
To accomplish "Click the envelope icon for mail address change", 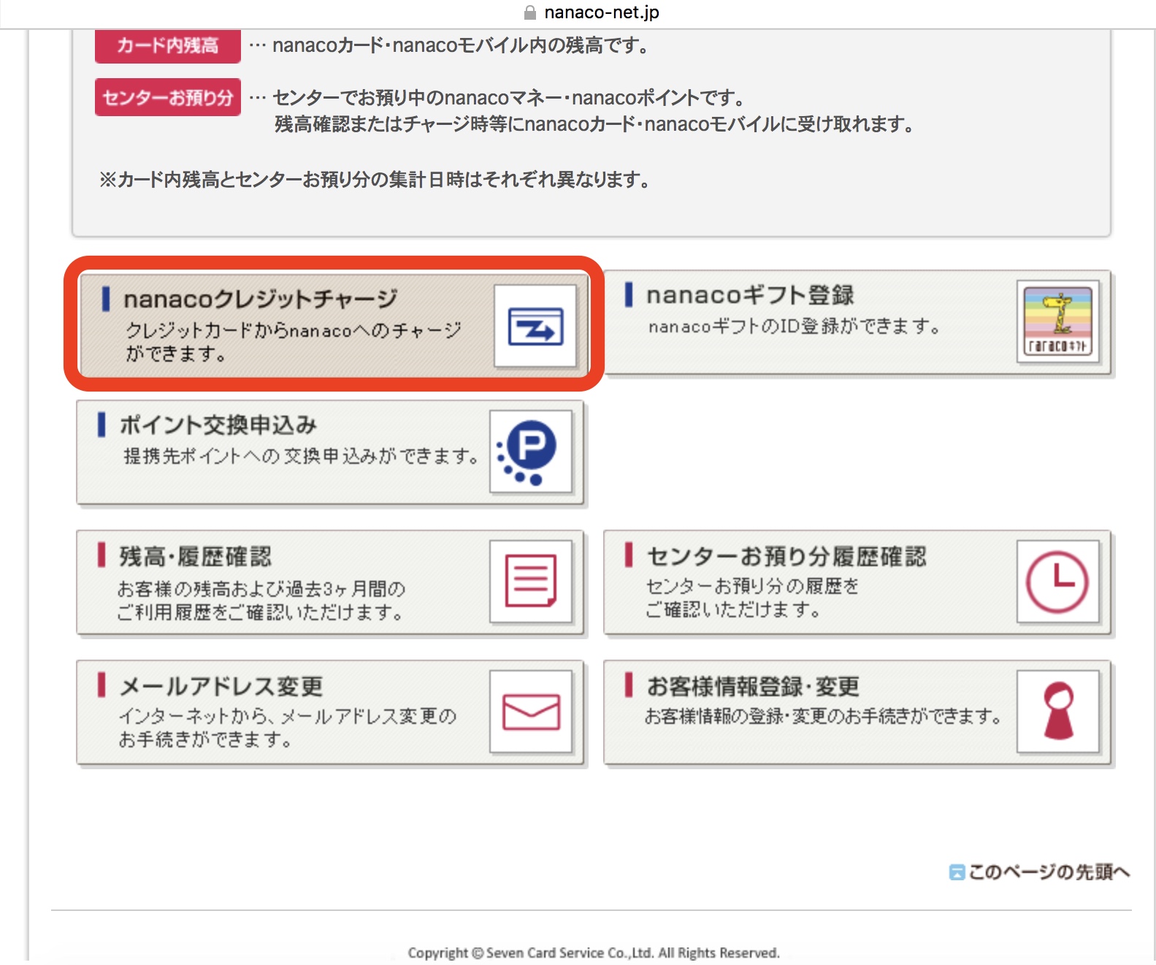I will coord(531,712).
